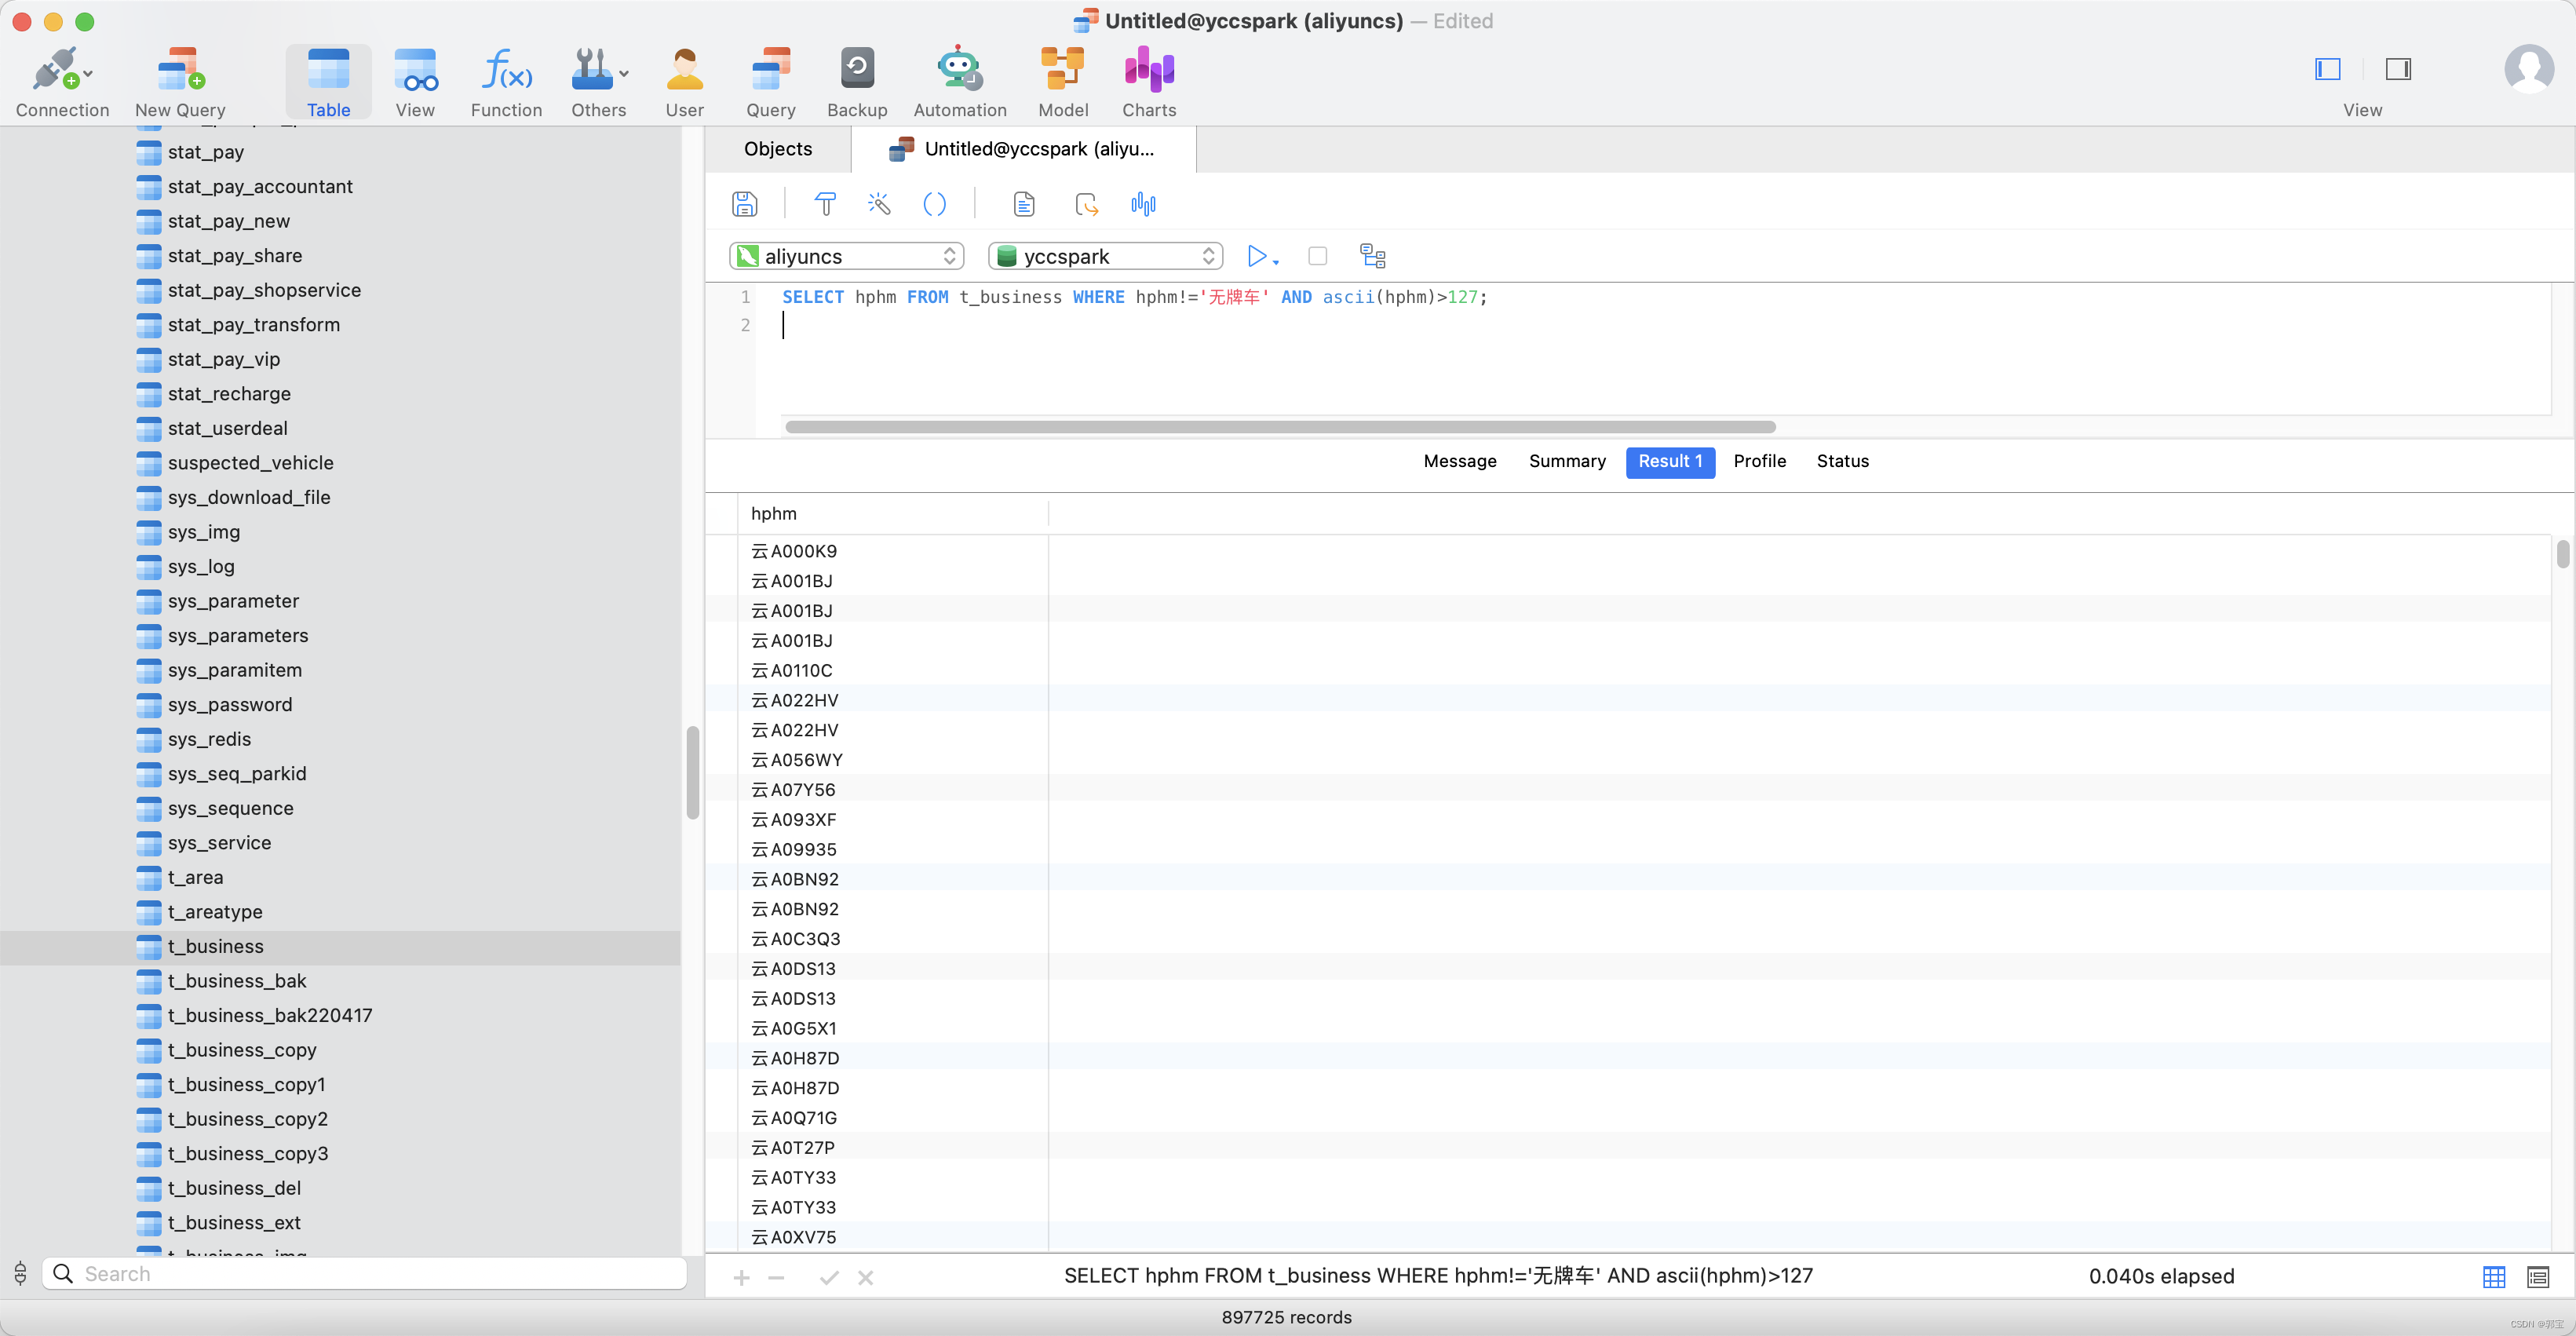Image resolution: width=2576 pixels, height=1336 pixels.
Task: Click the SQL editor horizontal scrollbar
Action: (1280, 427)
